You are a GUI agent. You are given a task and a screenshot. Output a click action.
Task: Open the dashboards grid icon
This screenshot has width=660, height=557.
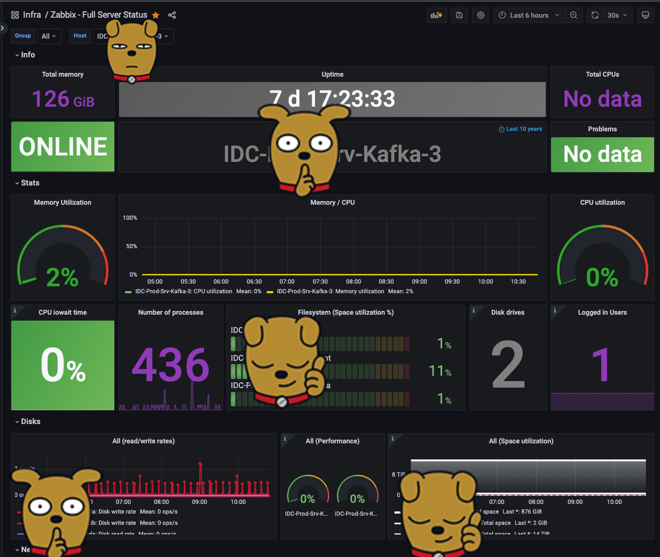(x=15, y=15)
